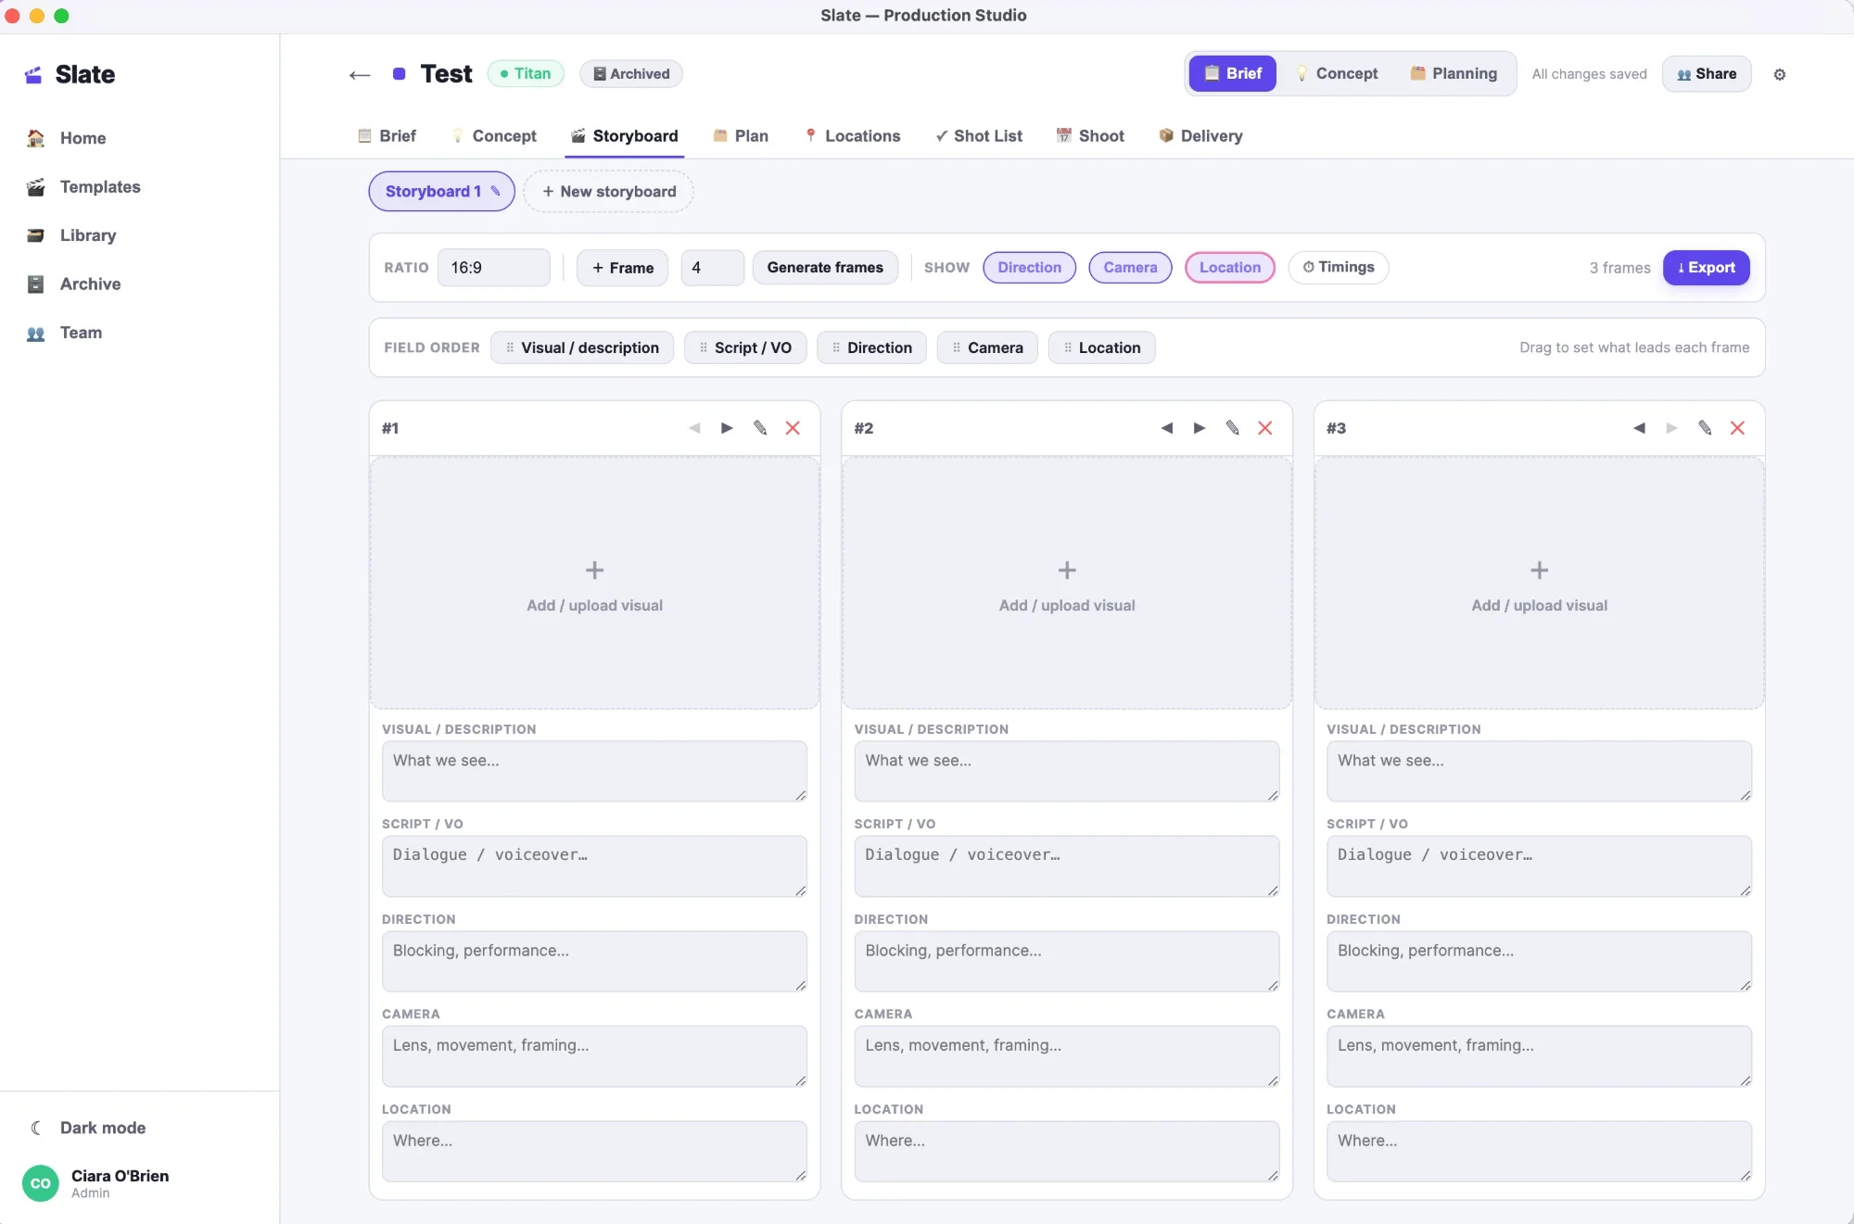
Task: Click Generate frames
Action: [825, 268]
